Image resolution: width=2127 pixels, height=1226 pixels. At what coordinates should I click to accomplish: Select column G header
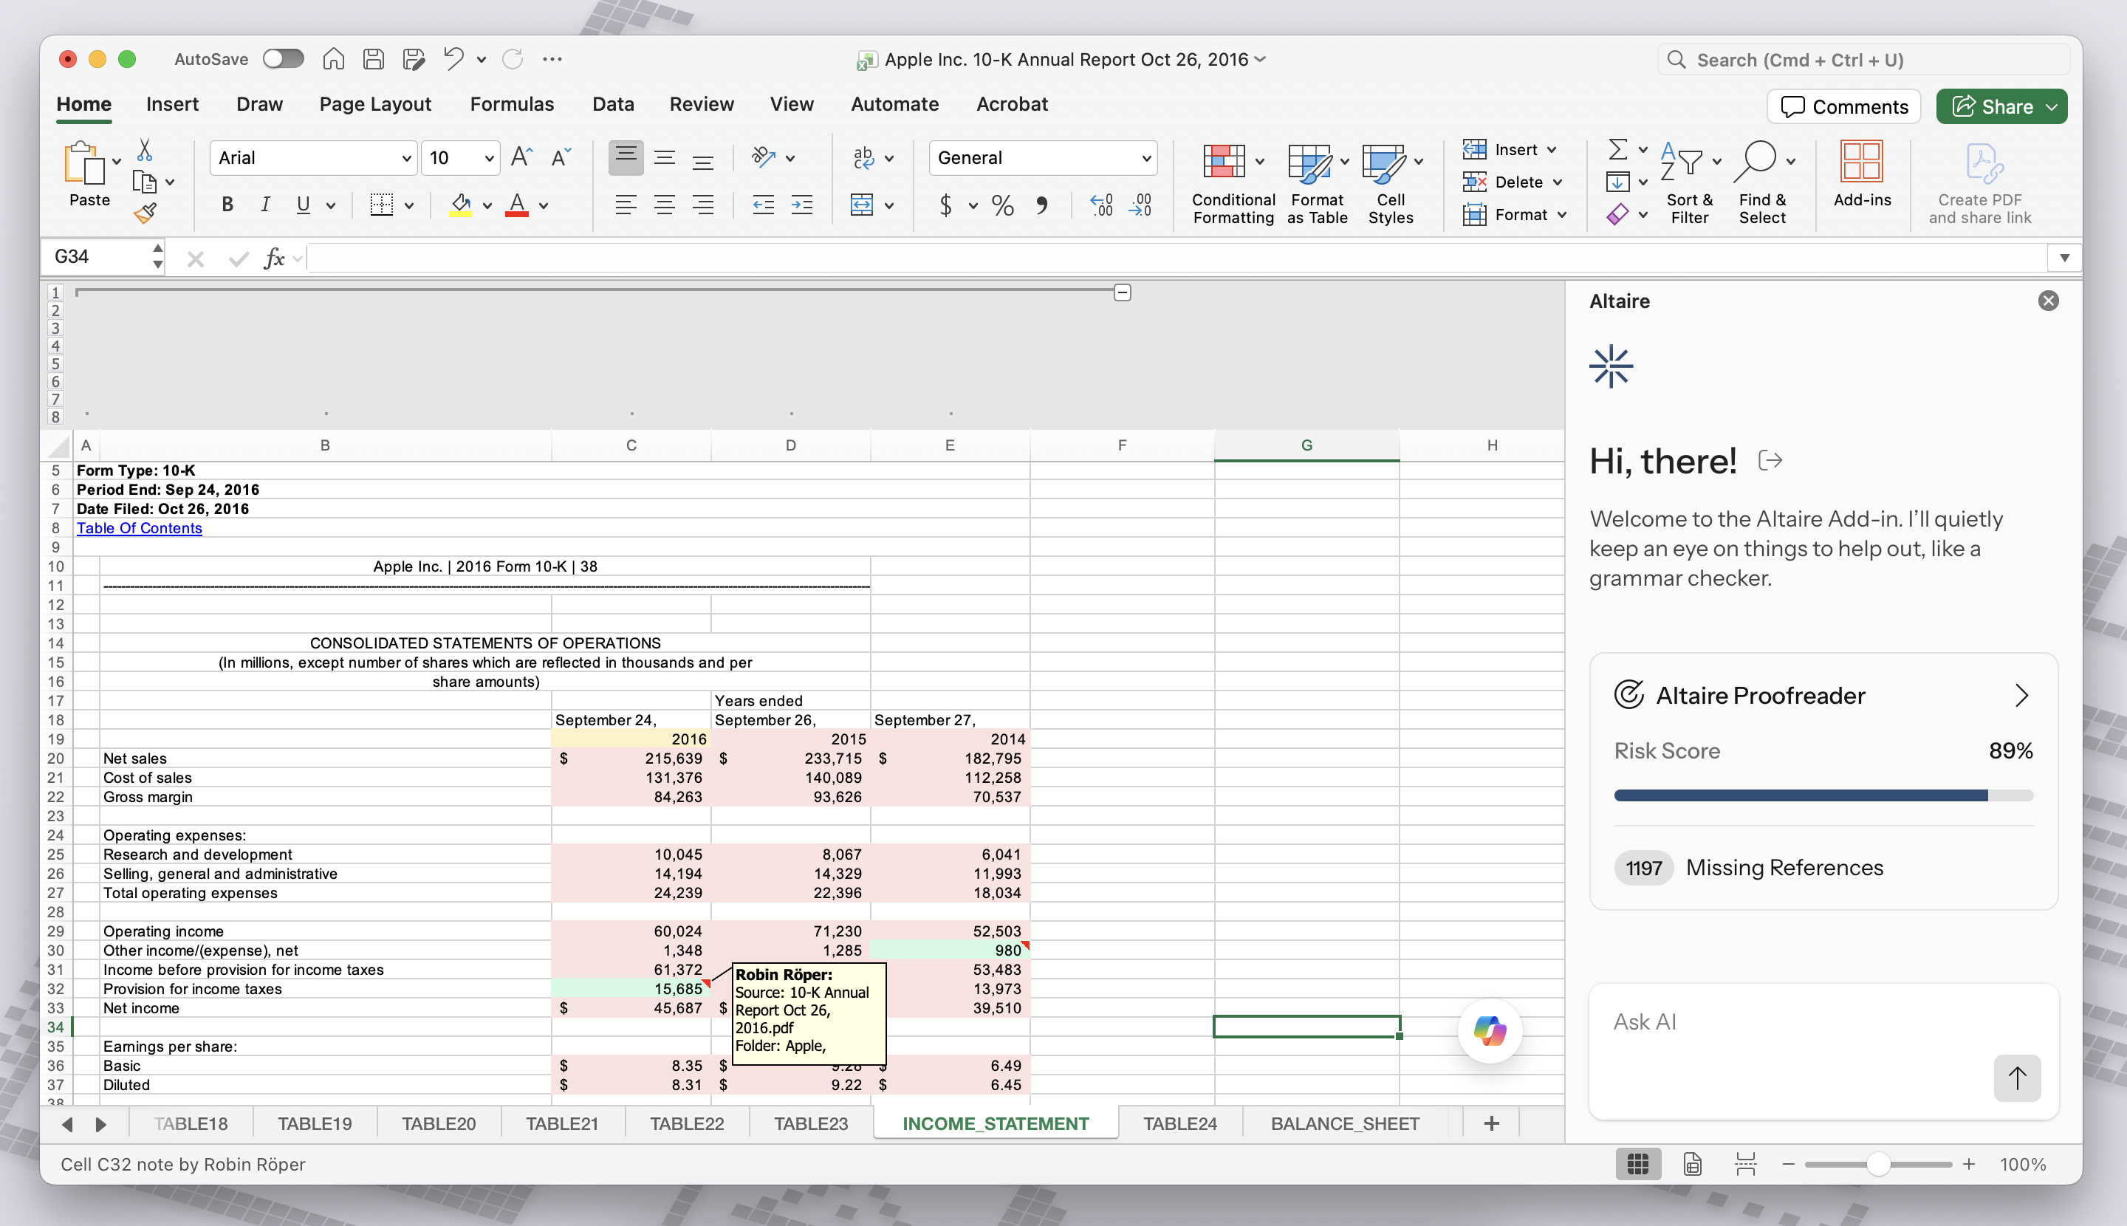pos(1306,445)
